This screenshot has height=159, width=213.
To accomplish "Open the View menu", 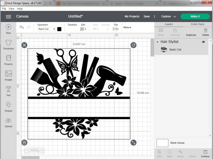I will click(12, 9).
